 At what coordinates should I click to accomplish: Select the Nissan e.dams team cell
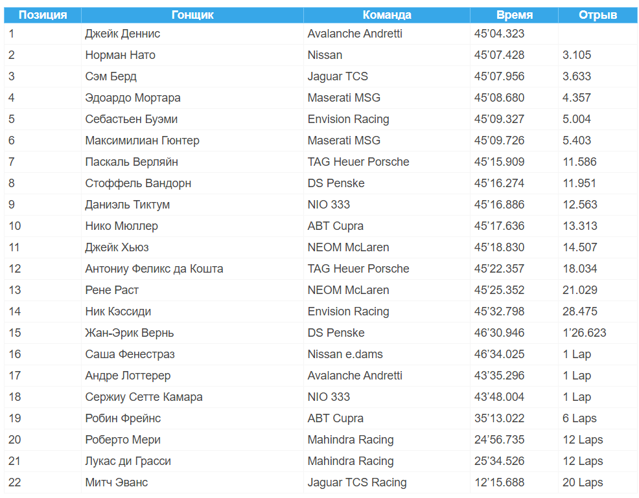coord(345,354)
